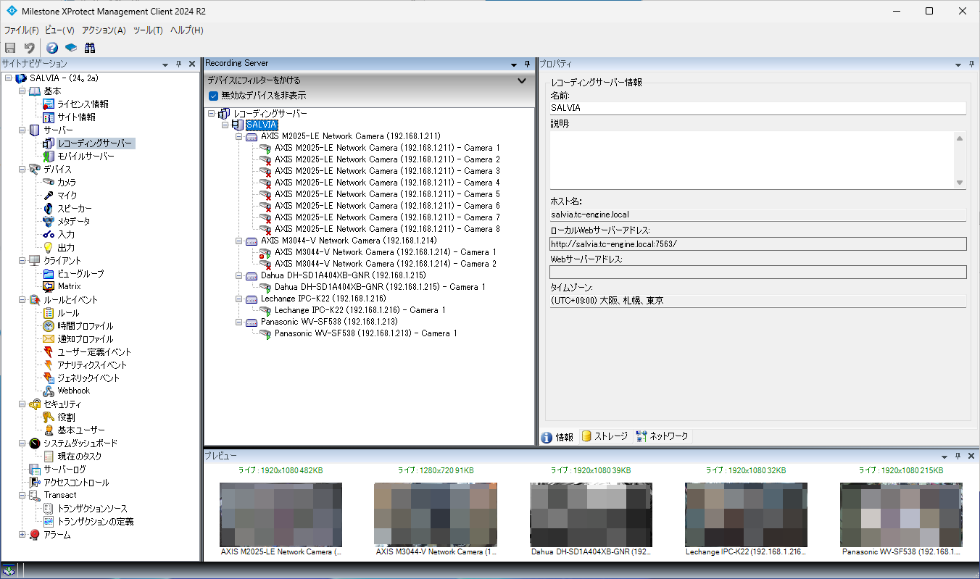Open ルール item under ルールとイベント

68,313
